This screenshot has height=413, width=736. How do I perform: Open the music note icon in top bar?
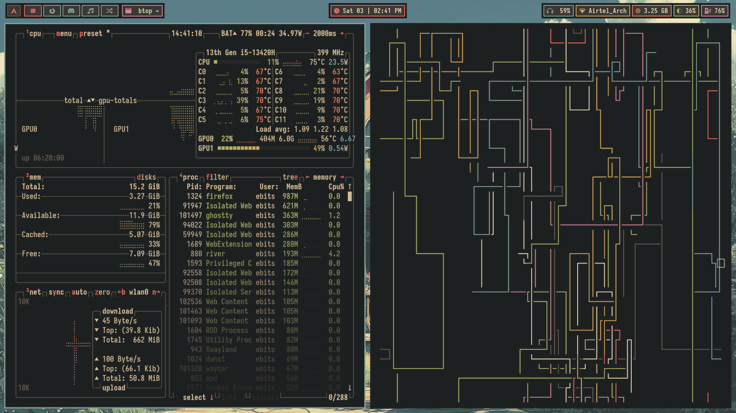pyautogui.click(x=91, y=10)
